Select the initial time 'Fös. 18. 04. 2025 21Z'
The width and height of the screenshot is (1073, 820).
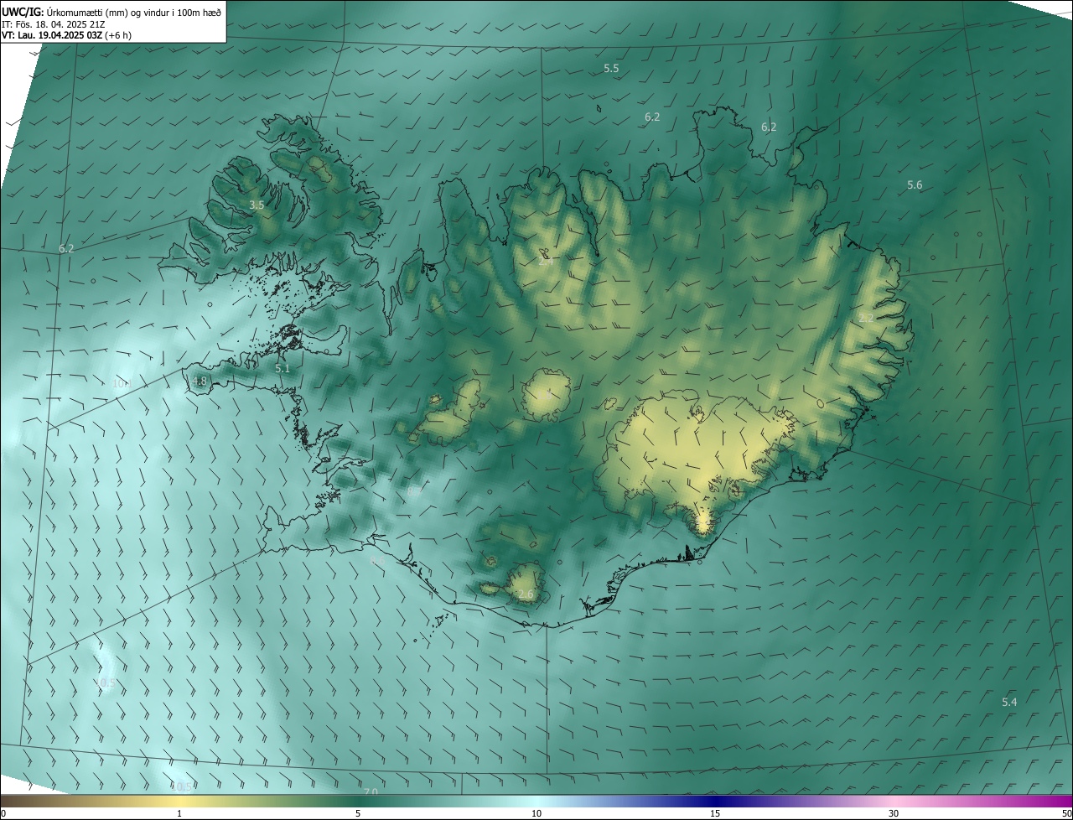coord(59,24)
